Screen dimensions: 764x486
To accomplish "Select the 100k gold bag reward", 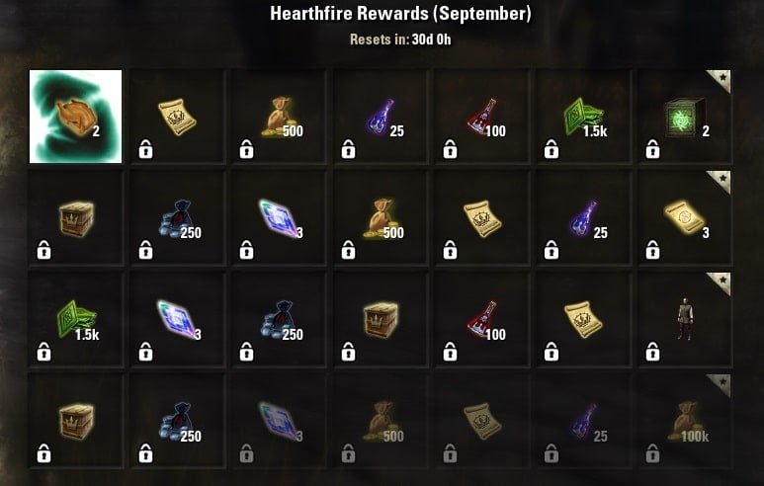I will pyautogui.click(x=685, y=422).
